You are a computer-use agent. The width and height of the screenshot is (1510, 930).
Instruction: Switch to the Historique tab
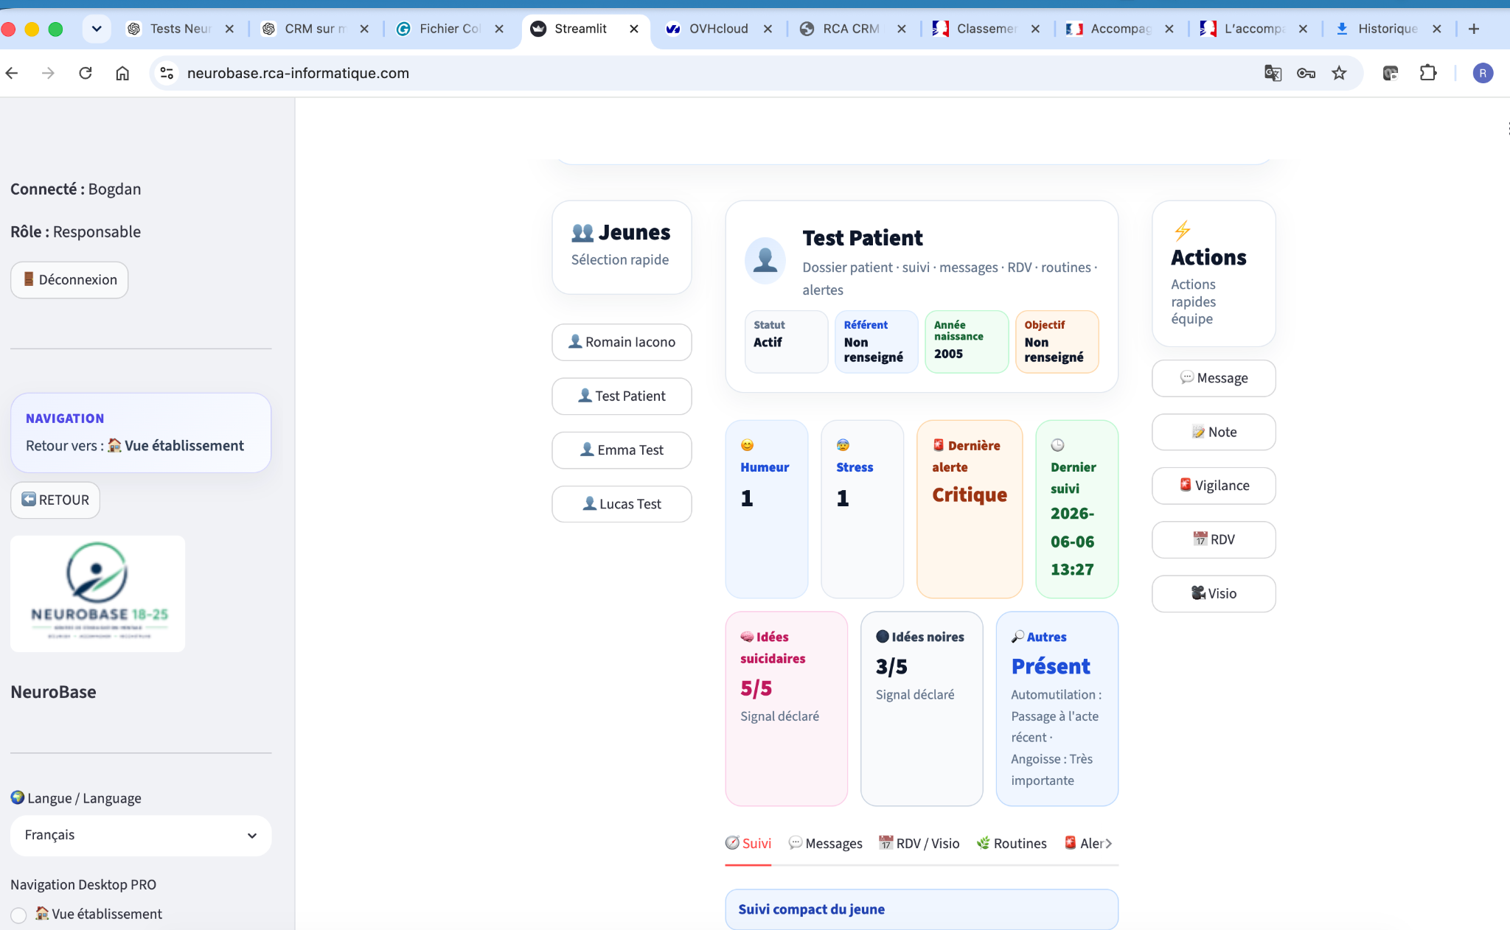click(x=1388, y=29)
